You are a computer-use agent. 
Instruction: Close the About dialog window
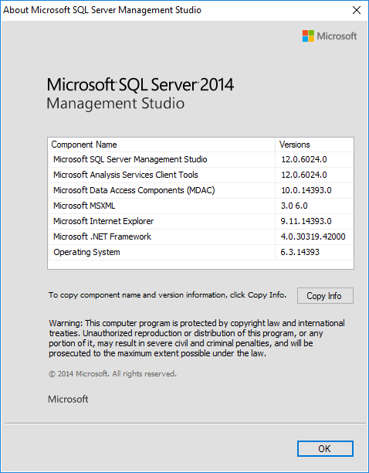click(x=357, y=10)
